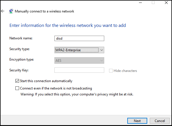
Task: Click the wireless network wizard icon
Action: [11, 11]
